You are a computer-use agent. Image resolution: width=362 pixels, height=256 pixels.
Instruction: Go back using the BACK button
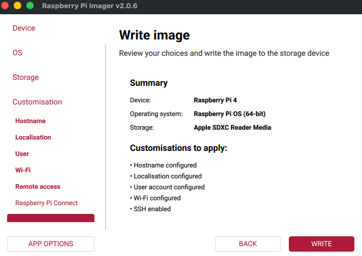click(248, 244)
